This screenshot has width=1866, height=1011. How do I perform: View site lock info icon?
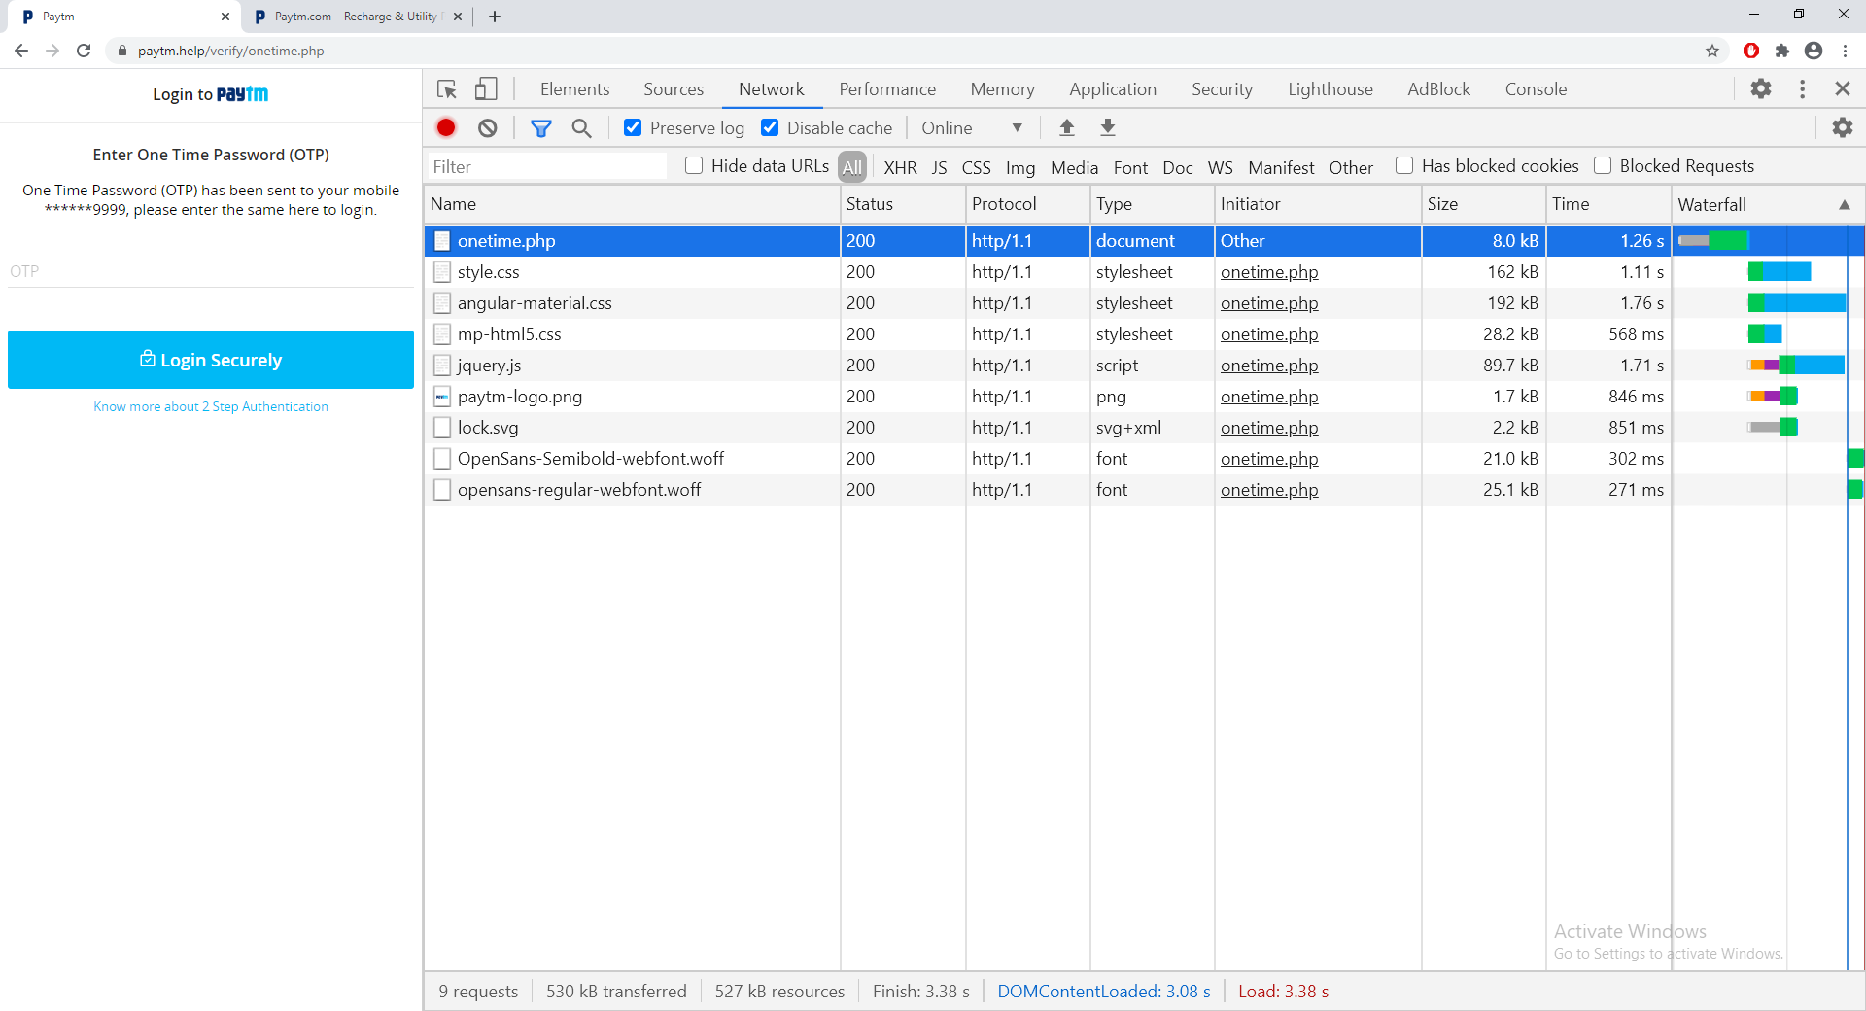(121, 51)
